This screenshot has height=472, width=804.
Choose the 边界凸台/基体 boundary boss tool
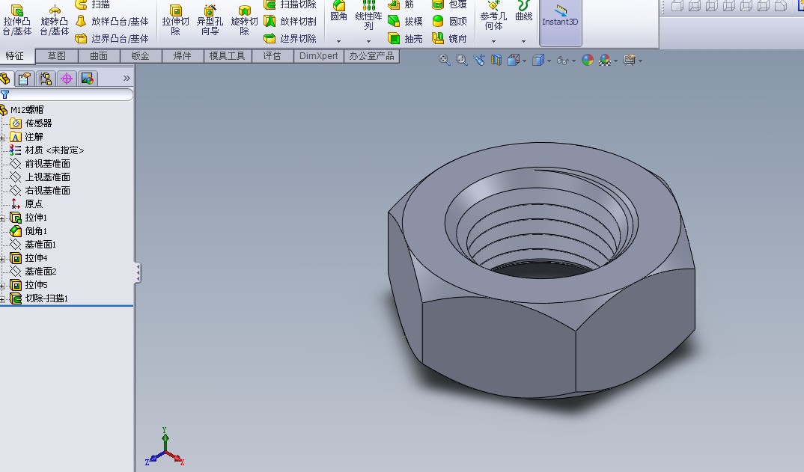[112, 38]
